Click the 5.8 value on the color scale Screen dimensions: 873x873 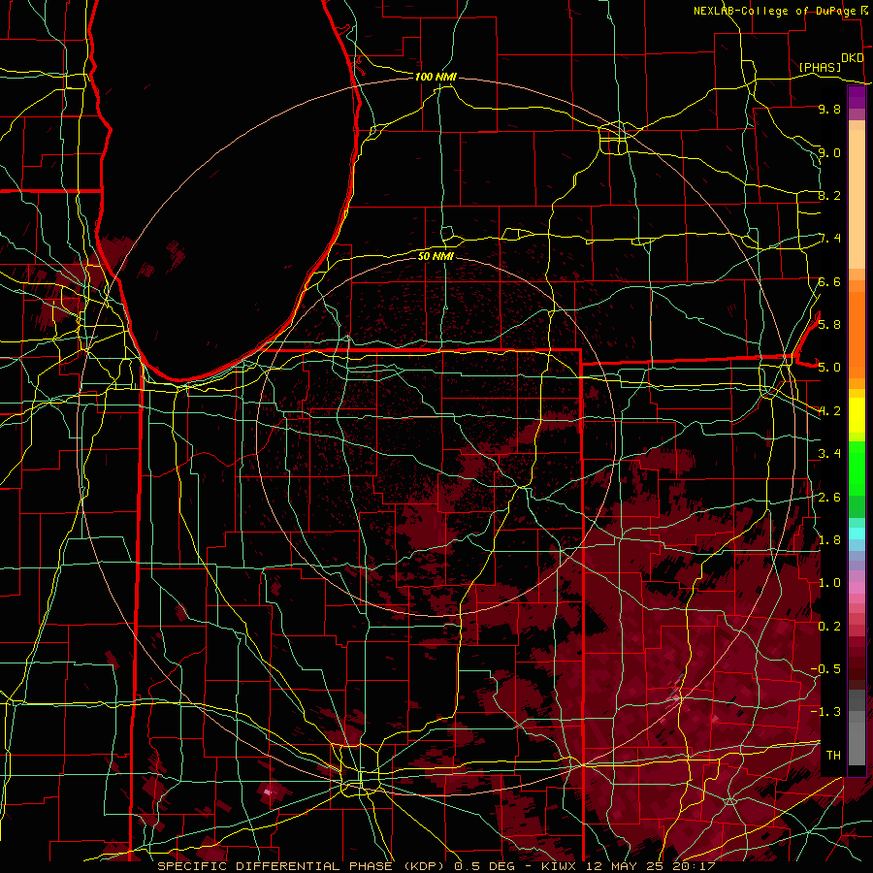tap(829, 324)
